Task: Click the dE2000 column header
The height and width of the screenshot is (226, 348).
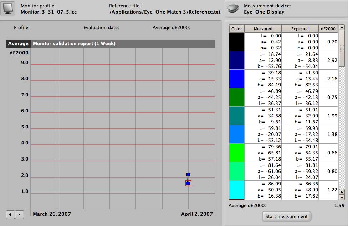Action: pos(328,29)
